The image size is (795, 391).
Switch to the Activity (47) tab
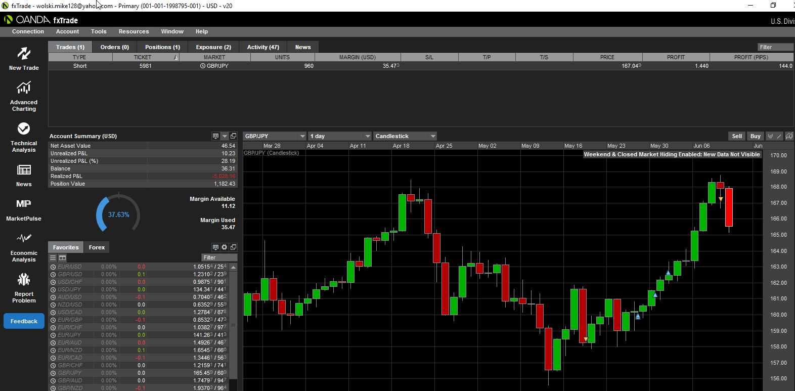pos(263,47)
